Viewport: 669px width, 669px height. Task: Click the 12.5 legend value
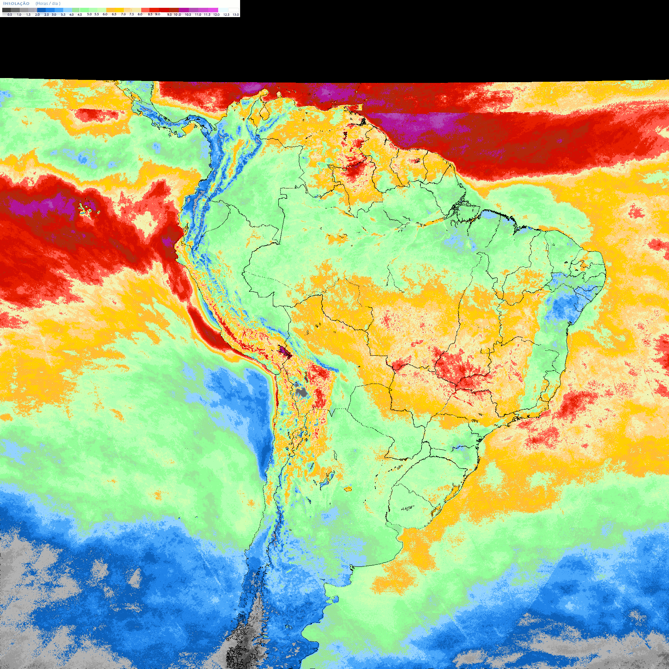[226, 14]
